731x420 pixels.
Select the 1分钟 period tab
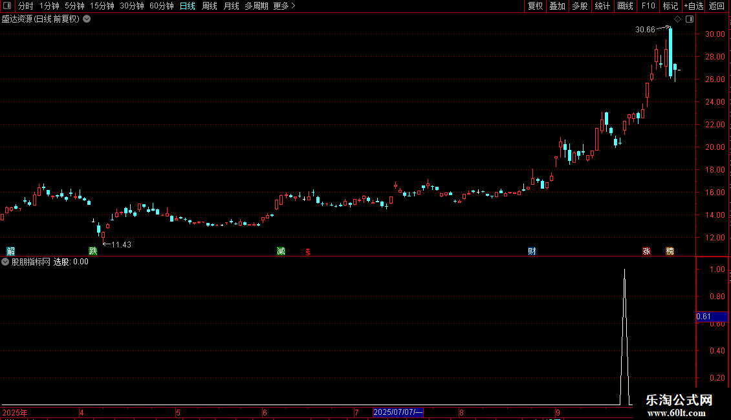[x=49, y=6]
